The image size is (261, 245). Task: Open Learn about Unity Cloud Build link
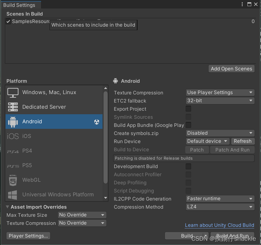220,225
